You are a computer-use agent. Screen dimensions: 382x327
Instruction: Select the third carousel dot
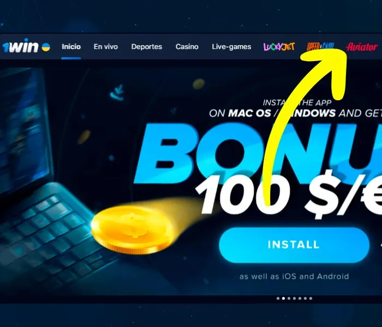[289, 298]
